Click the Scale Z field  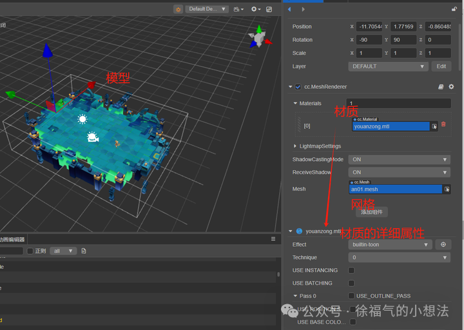pyautogui.click(x=438, y=53)
